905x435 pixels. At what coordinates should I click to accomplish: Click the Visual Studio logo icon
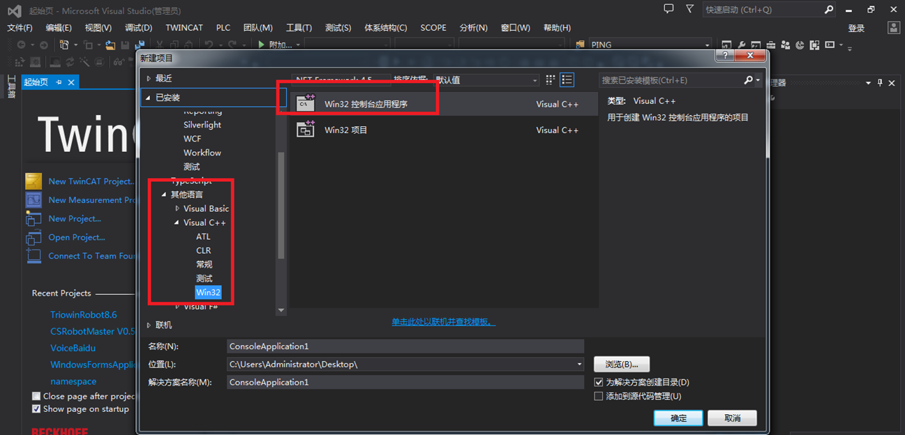coord(14,10)
